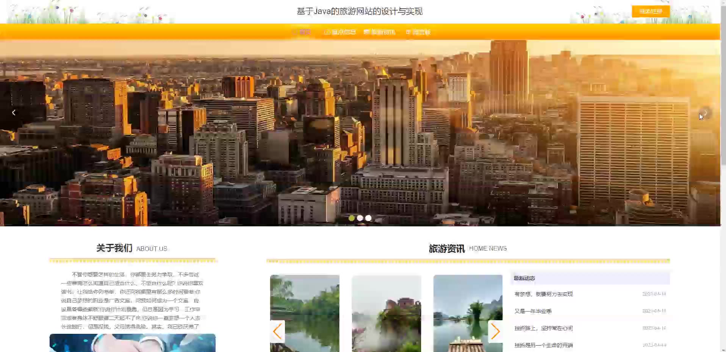The width and height of the screenshot is (726, 352).
Task: Click the first lake scenery thumbnail
Action: (x=305, y=313)
